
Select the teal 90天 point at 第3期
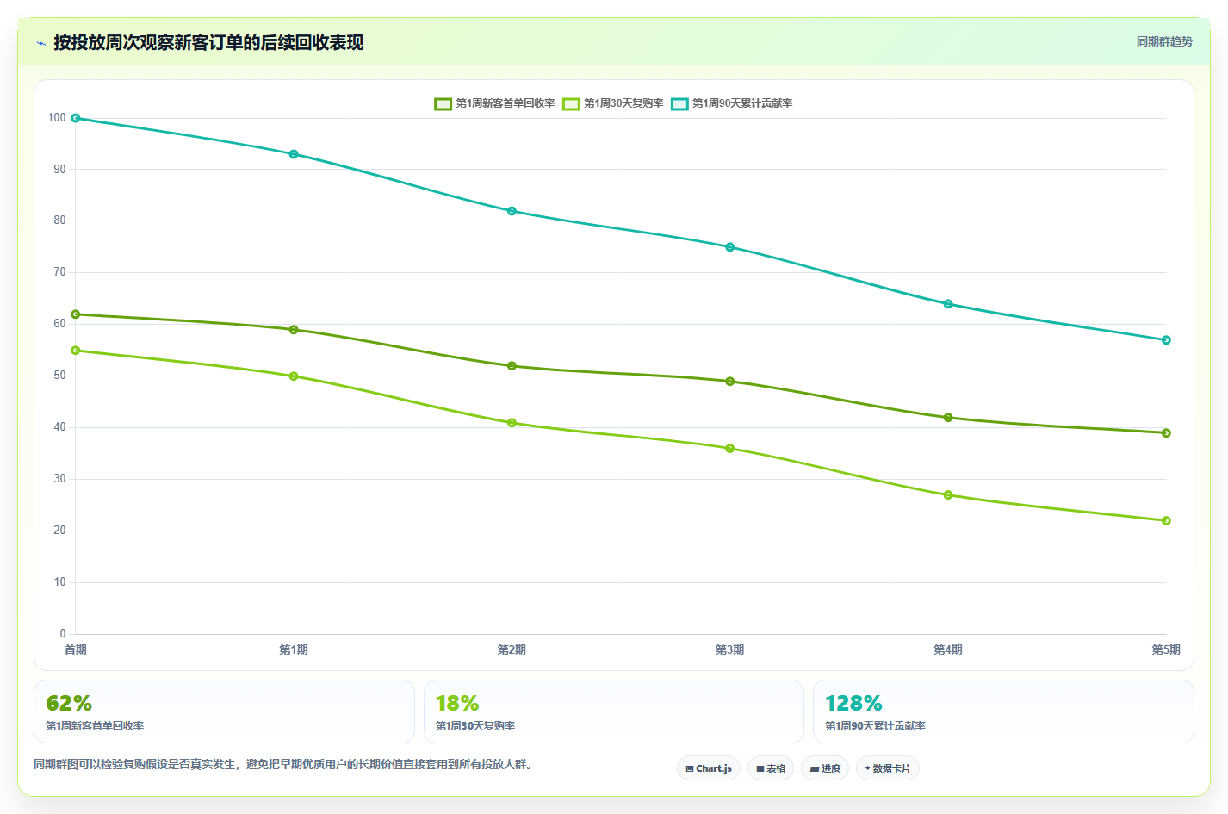coord(730,247)
